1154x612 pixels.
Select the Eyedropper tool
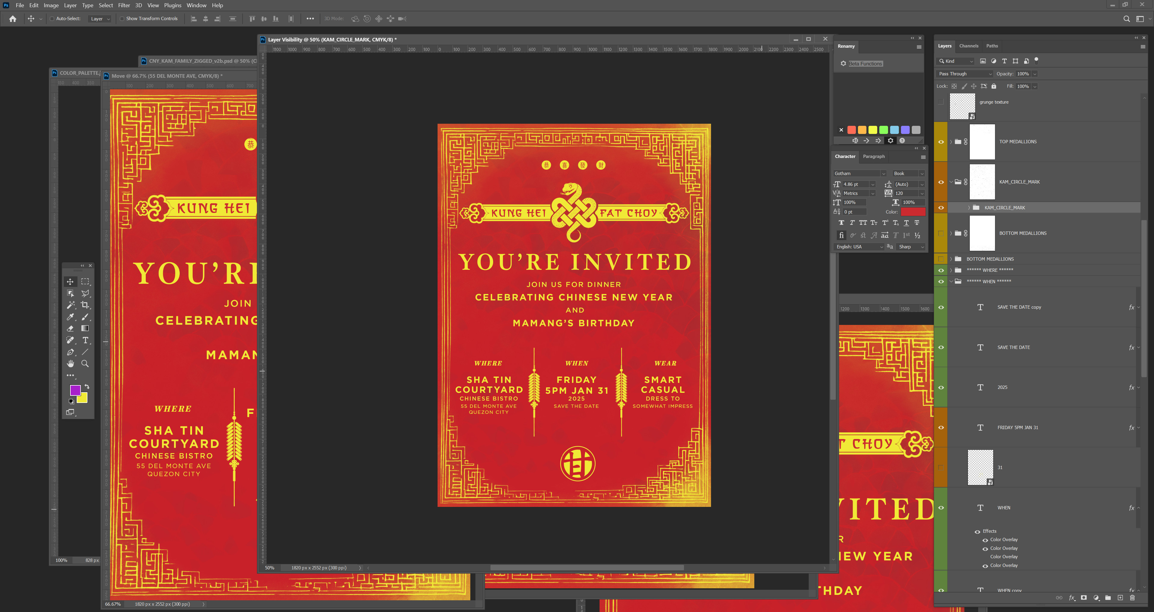coord(70,317)
